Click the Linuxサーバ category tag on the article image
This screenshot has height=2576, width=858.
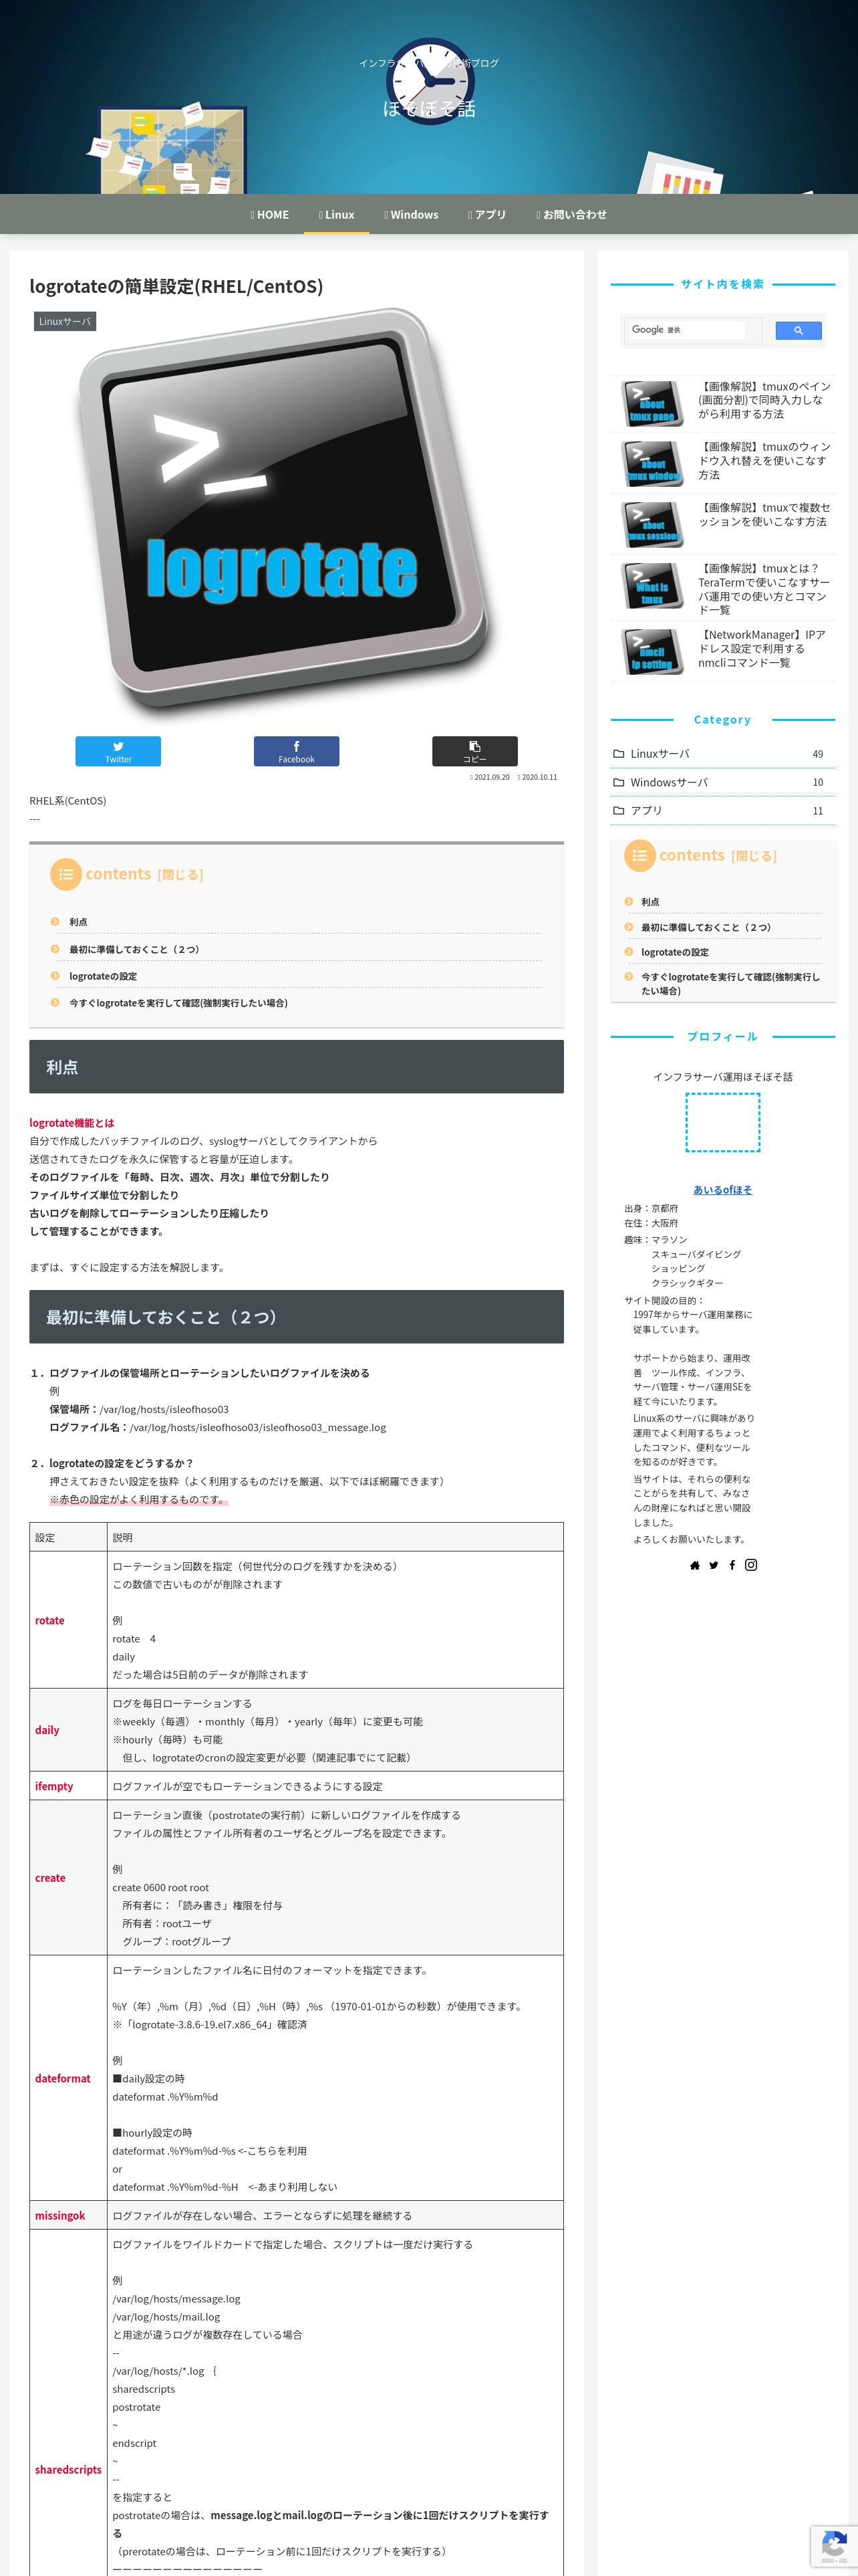(x=65, y=321)
